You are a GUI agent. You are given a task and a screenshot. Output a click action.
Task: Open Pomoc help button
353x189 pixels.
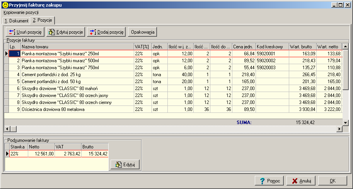click(269, 180)
